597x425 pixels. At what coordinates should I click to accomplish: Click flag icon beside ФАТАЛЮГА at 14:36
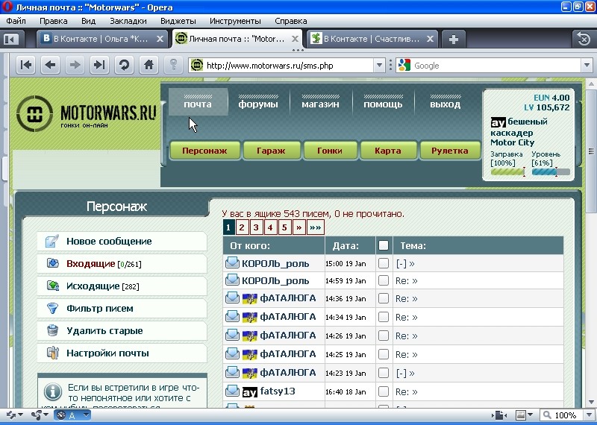250,299
